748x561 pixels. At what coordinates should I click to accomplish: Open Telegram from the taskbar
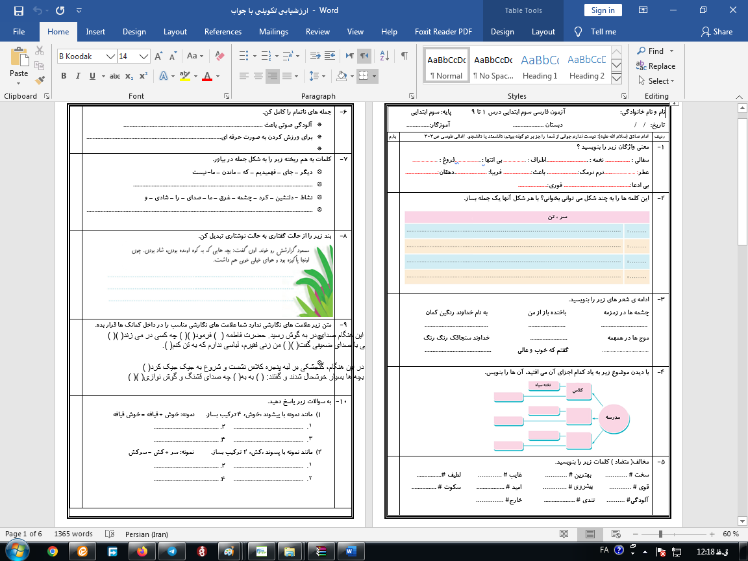(x=171, y=551)
